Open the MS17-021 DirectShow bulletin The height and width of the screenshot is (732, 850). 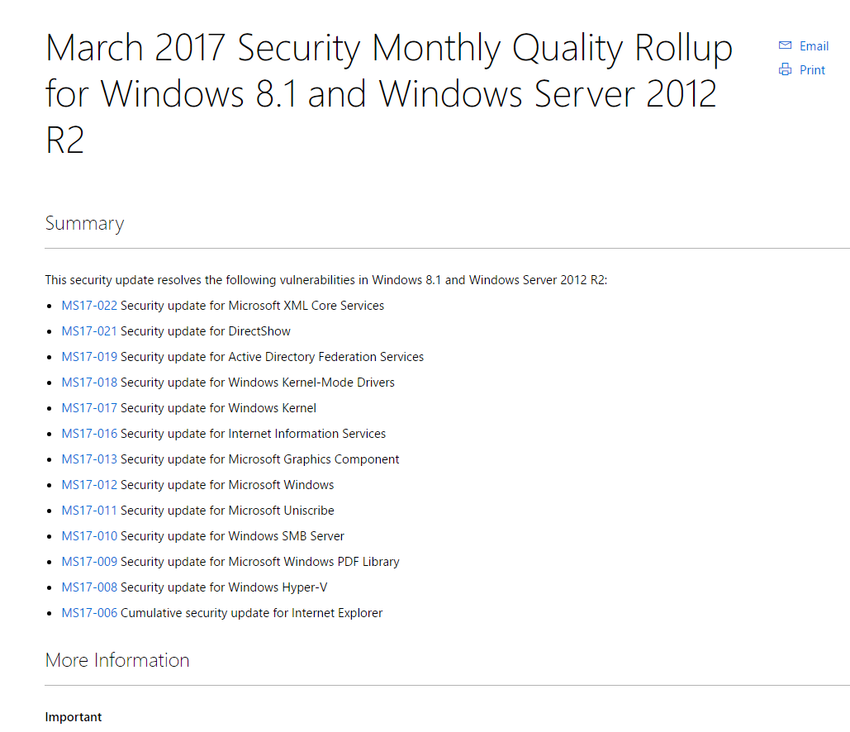coord(89,331)
